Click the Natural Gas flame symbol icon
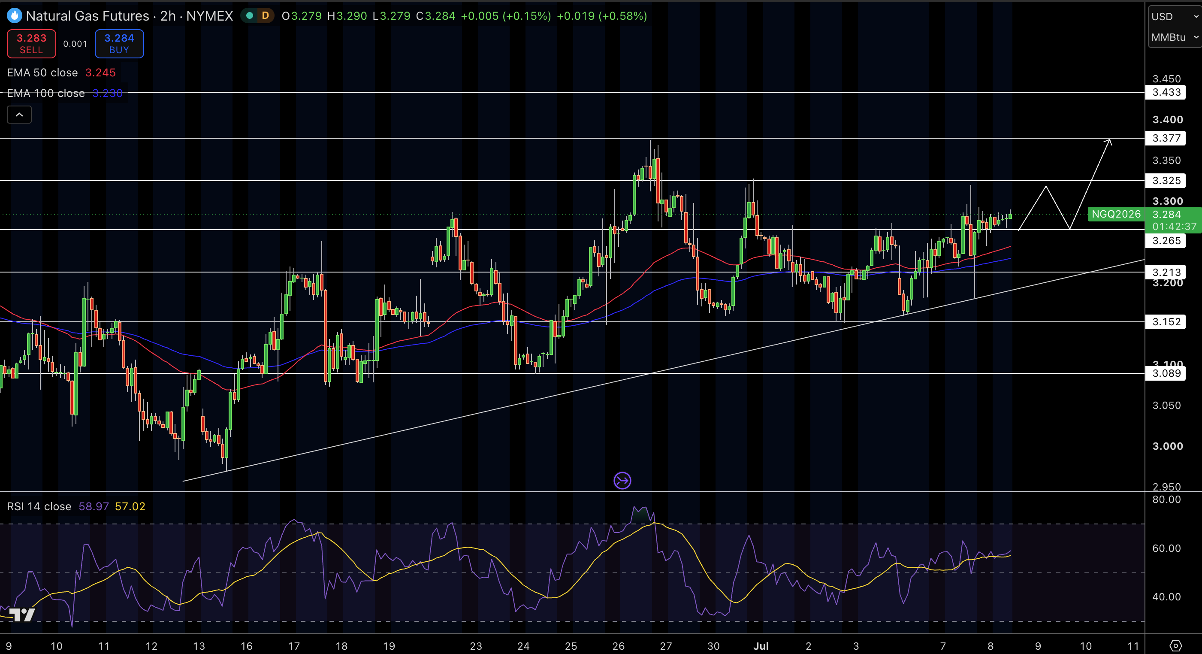Image resolution: width=1202 pixels, height=654 pixels. [15, 16]
